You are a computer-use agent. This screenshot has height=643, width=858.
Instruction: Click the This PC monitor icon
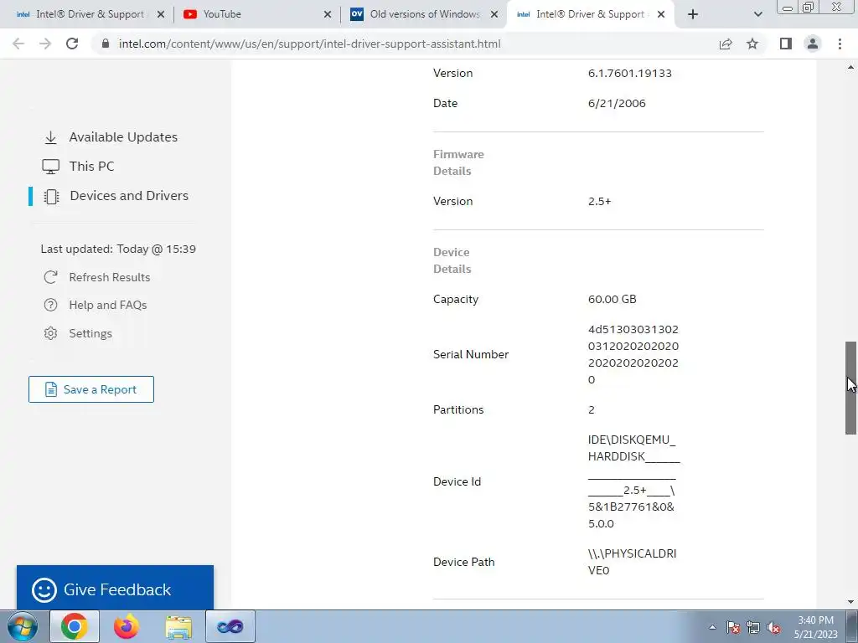tap(51, 167)
